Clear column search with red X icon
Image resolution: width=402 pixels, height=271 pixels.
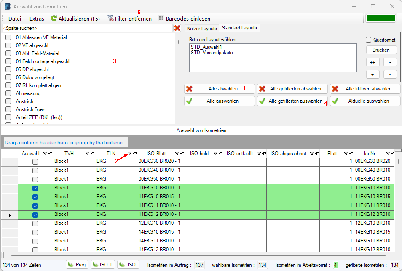click(x=177, y=28)
